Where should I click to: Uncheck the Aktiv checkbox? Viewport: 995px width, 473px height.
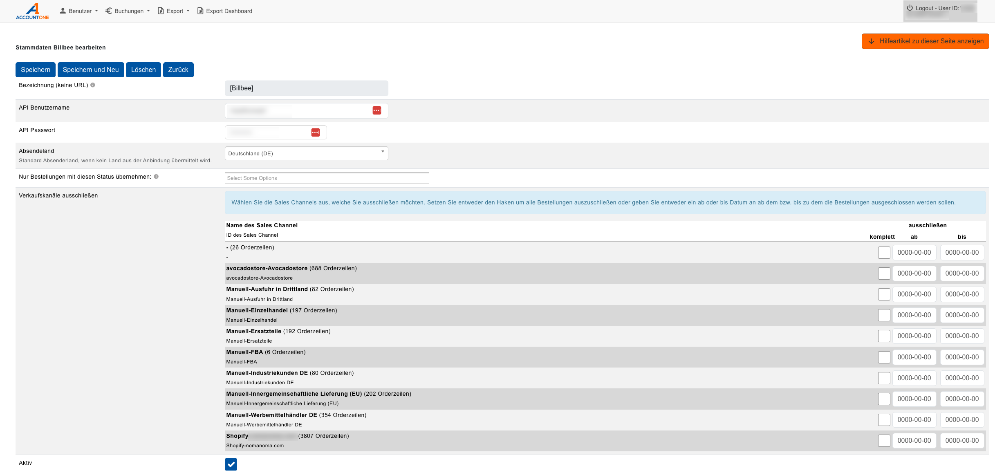tap(231, 464)
